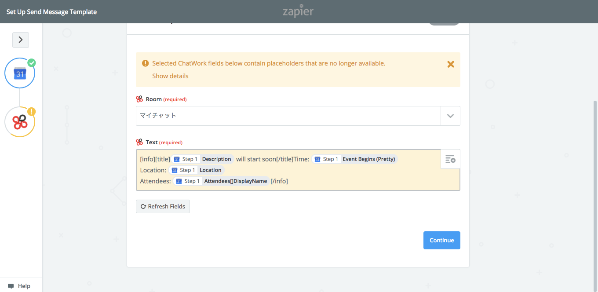
Task: Click the ChatWork icon next to Room label
Action: pyautogui.click(x=139, y=99)
